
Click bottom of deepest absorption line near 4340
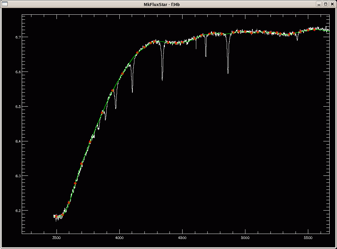[162, 80]
